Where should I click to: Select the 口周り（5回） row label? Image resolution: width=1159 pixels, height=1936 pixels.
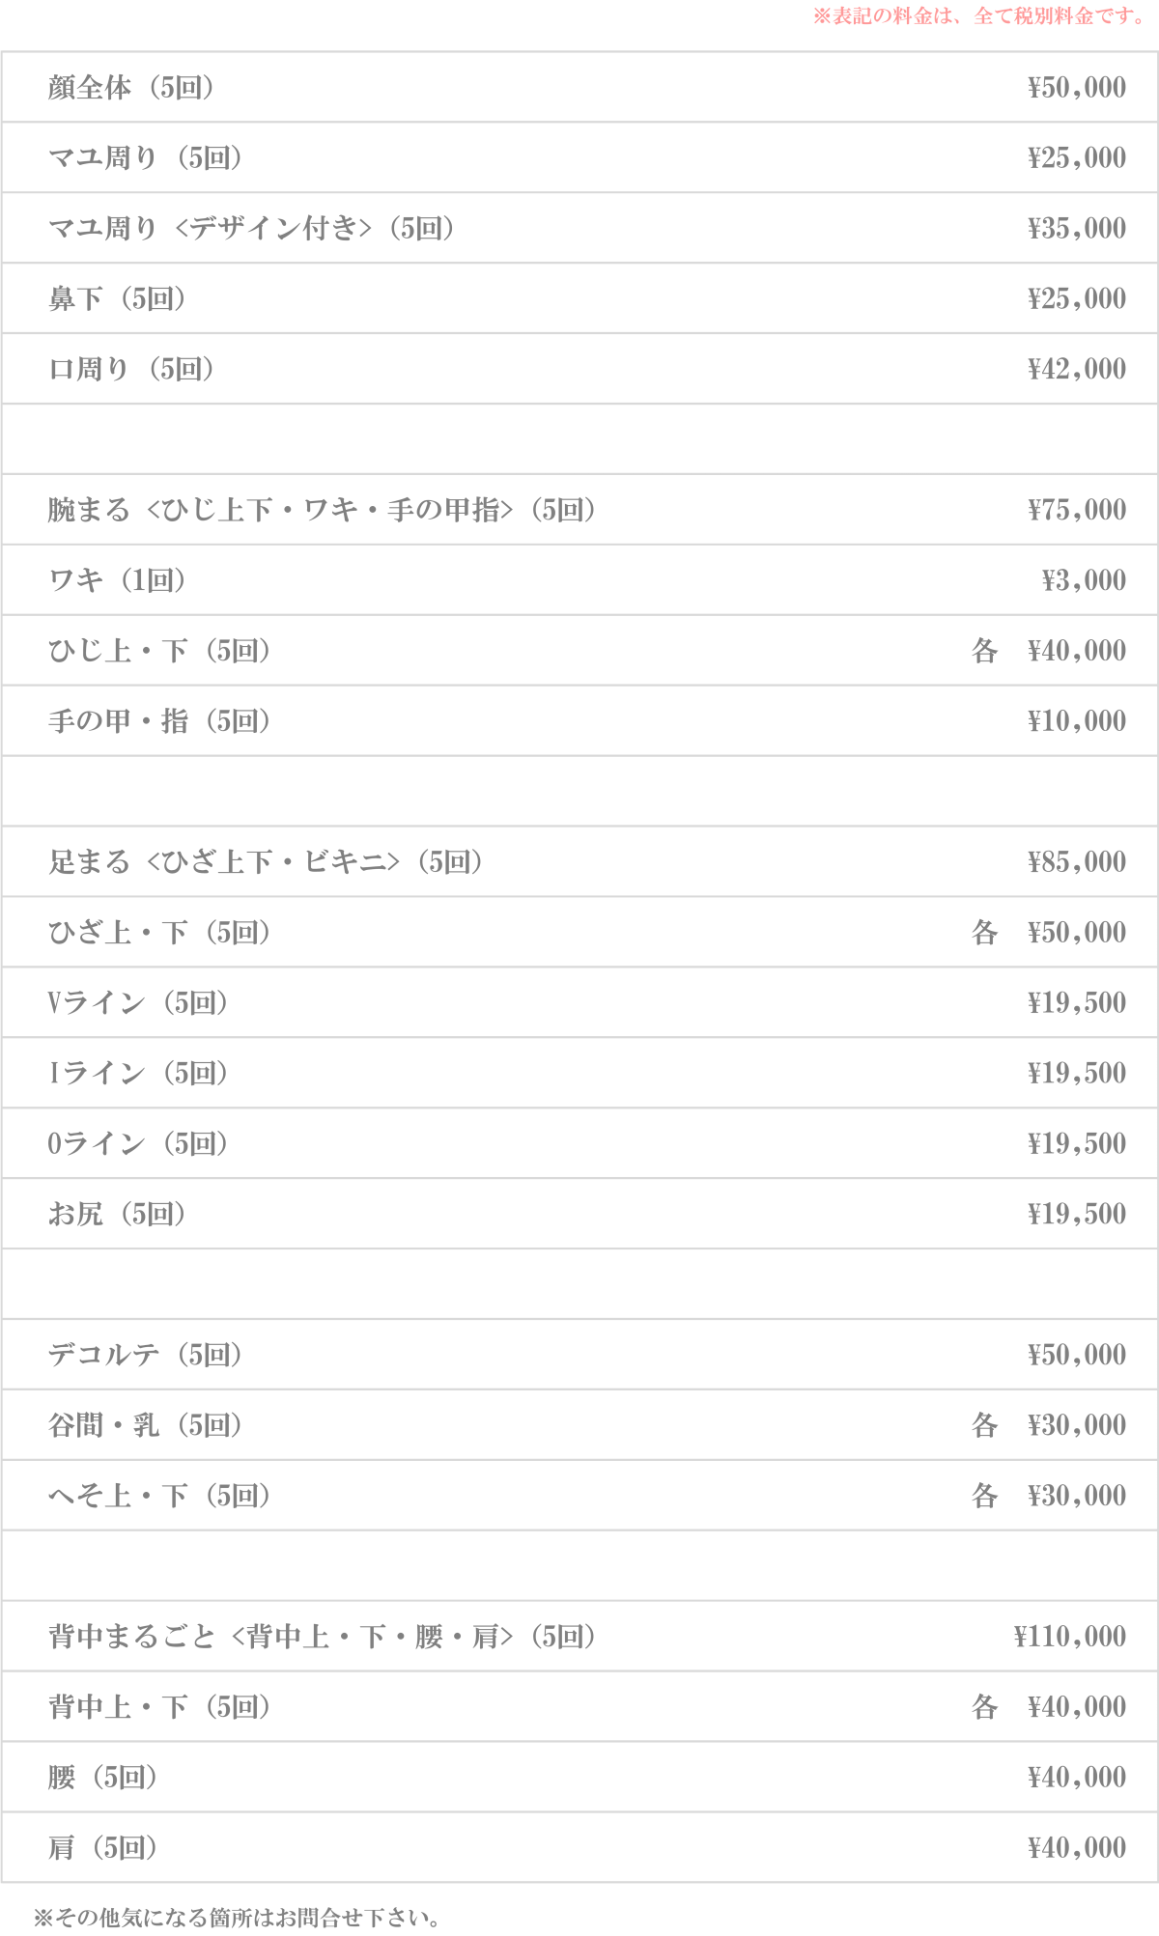point(131,370)
